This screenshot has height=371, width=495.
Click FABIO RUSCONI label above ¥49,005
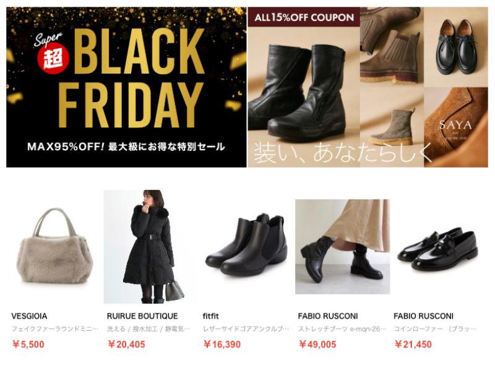(328, 316)
